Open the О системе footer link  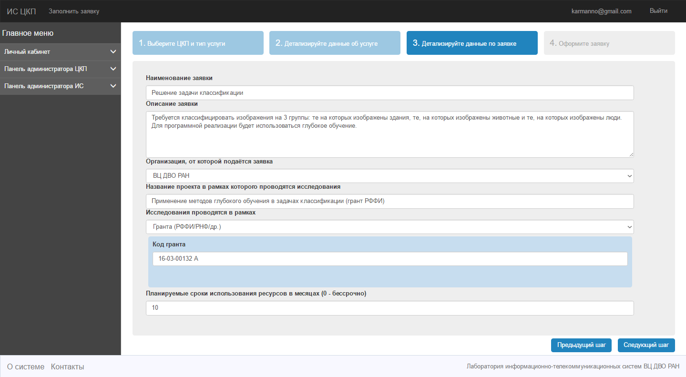(26, 367)
